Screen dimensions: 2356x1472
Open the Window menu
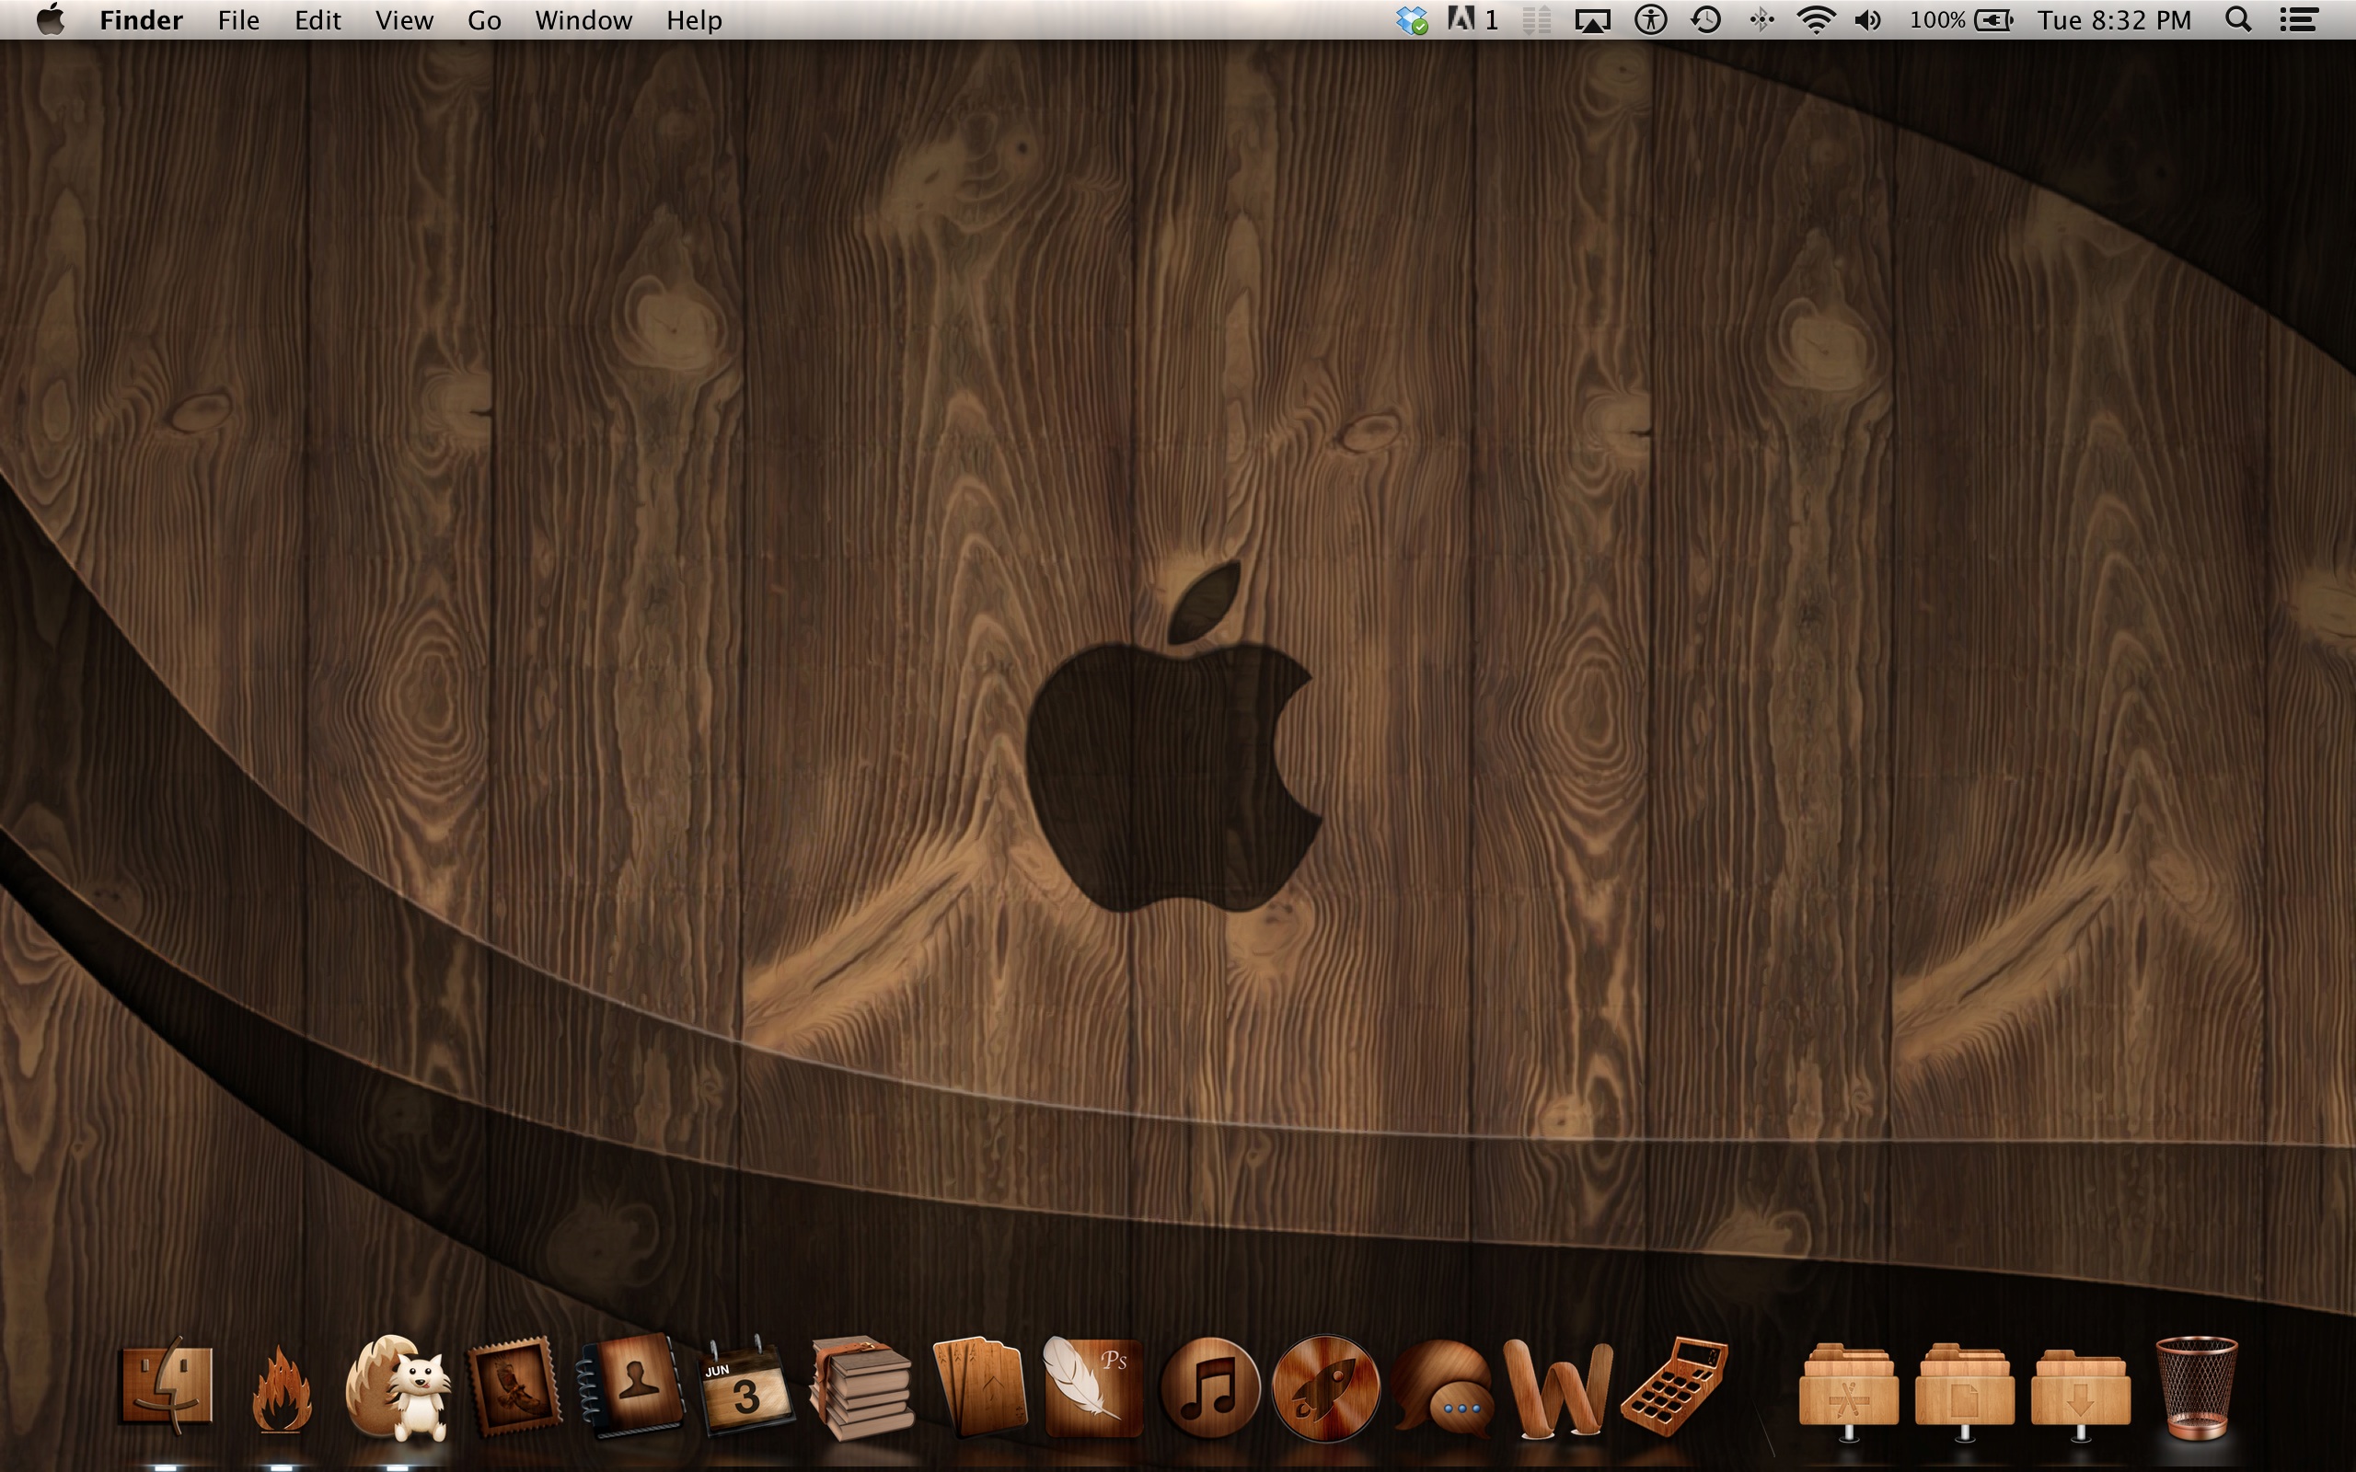click(583, 20)
